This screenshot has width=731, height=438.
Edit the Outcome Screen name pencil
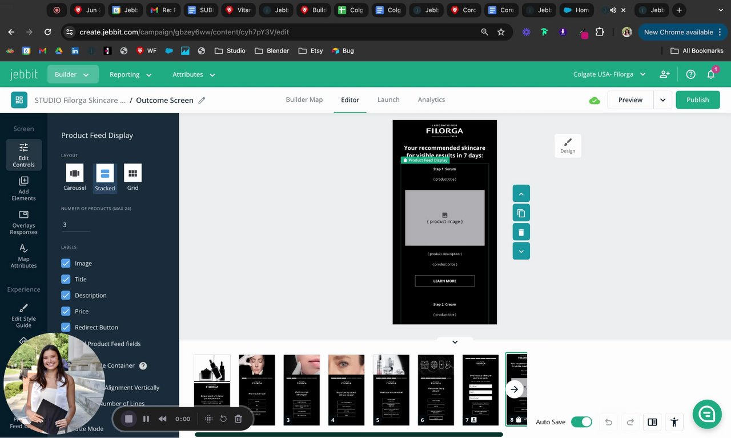tap(202, 100)
